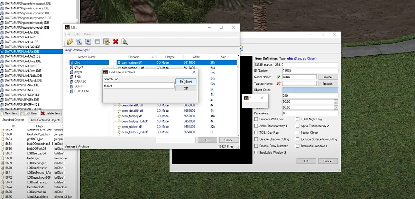Screen dimensions: 415x199
Task: Open the first 00:00 time dropdown
Action: point(335,102)
